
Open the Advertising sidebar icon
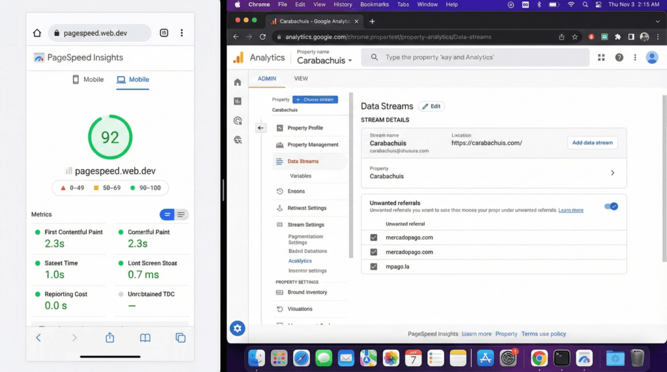tap(237, 140)
